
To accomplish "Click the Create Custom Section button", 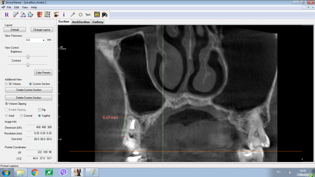I will 29,90.
